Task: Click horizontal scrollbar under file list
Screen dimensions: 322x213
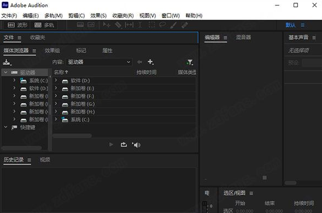Action: [x=72, y=135]
